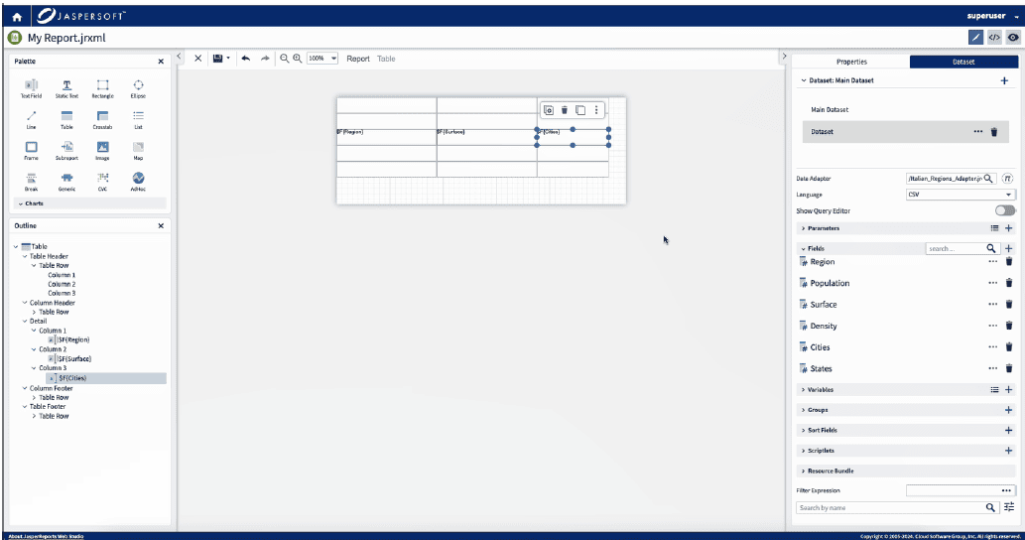Select Table in the breadcrumb
This screenshot has width=1025, height=540.
[x=386, y=59]
